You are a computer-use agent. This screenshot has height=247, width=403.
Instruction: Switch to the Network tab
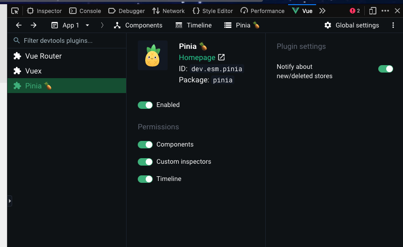169,11
